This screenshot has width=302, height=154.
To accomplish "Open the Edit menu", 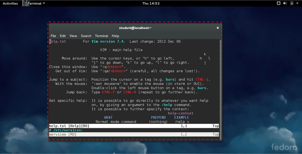I will (63, 36).
